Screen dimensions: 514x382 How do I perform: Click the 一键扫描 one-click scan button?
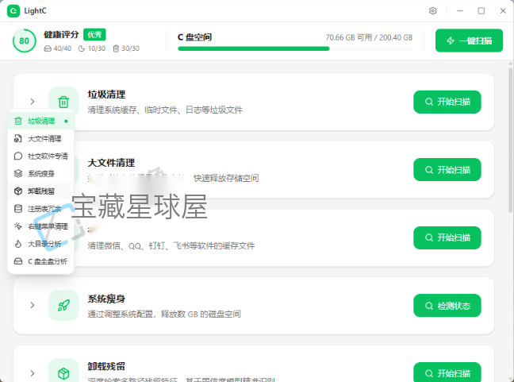click(469, 41)
